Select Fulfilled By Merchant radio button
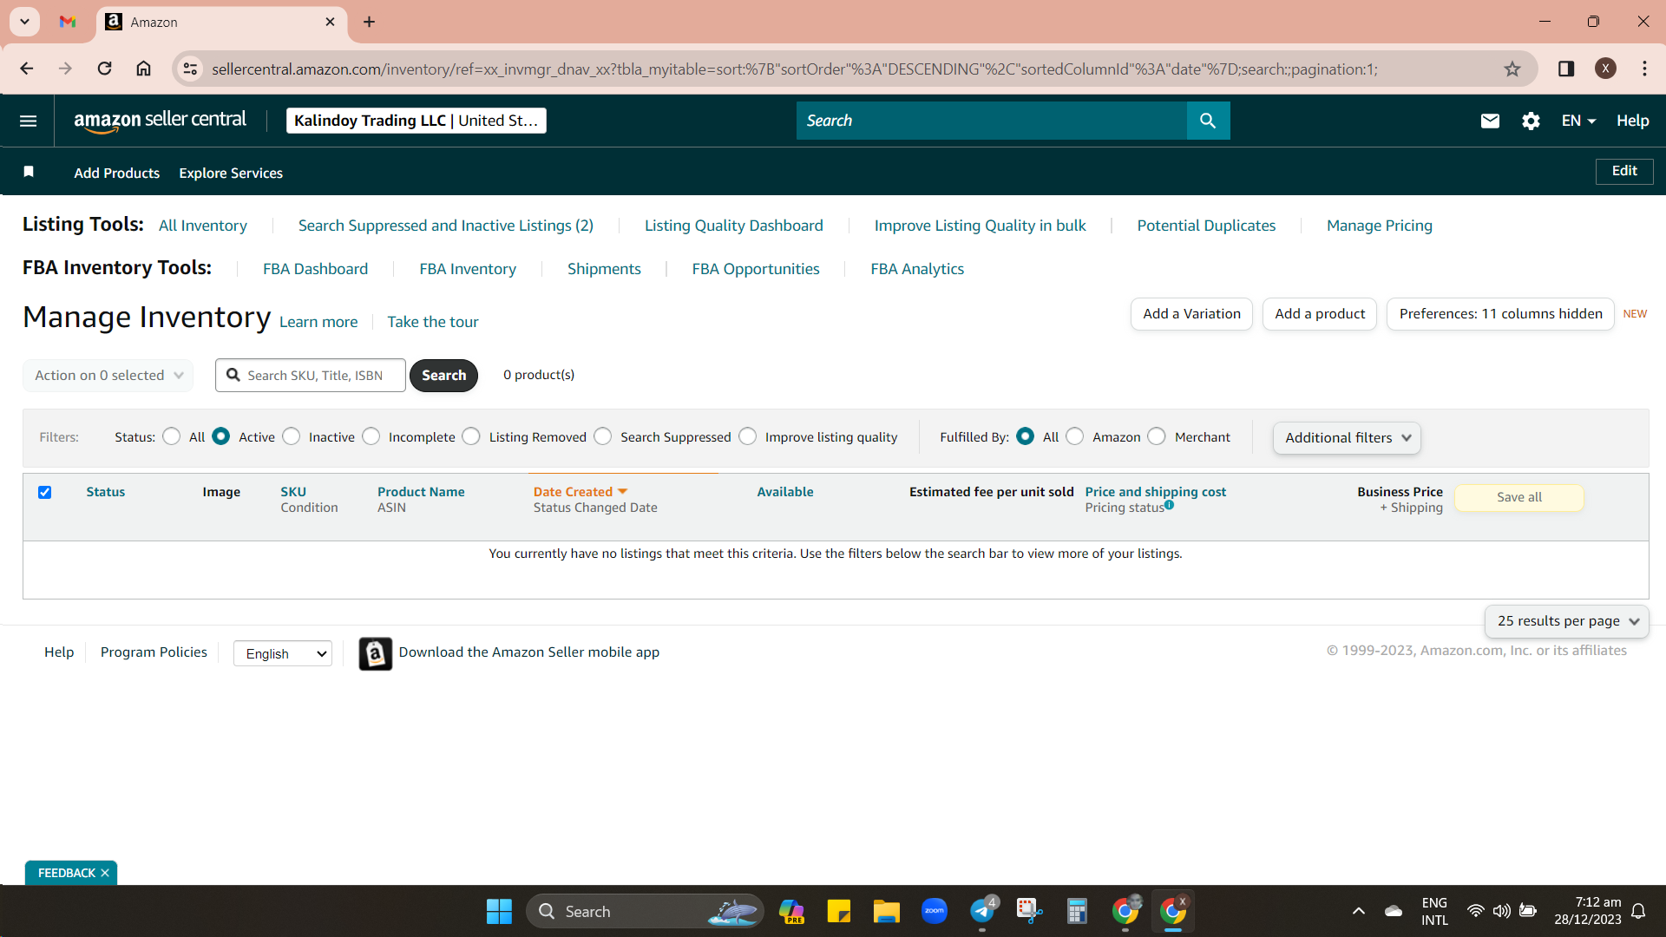Screen dimensions: 1666x937 pos(1157,436)
